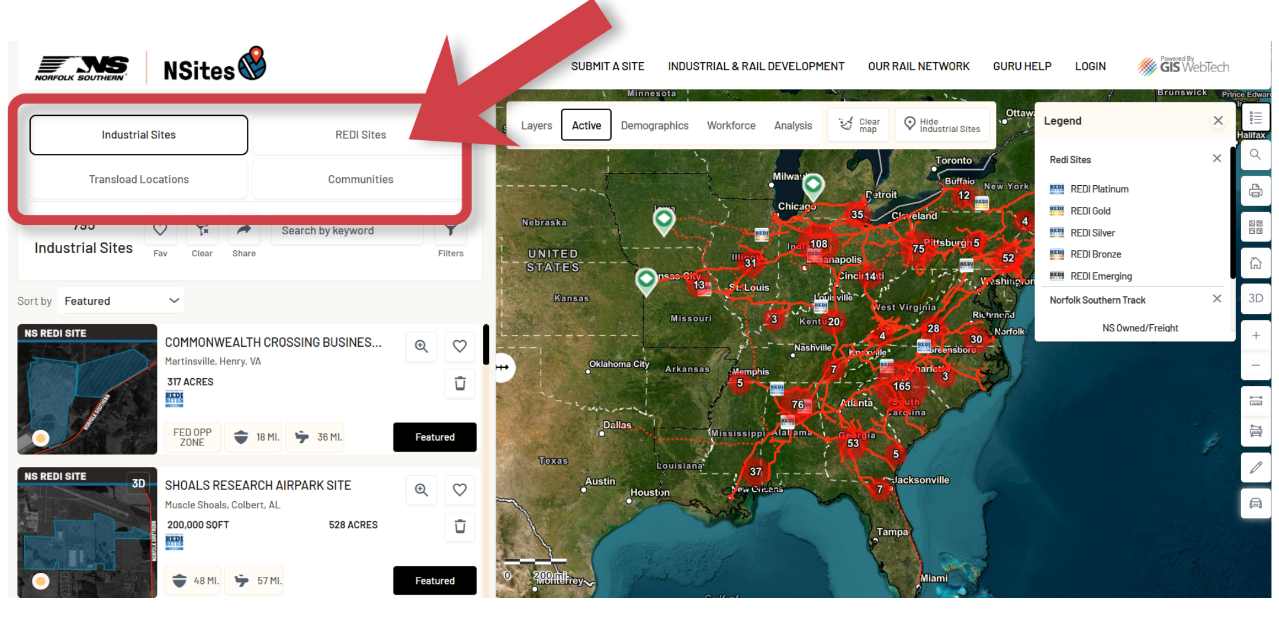The width and height of the screenshot is (1279, 639).
Task: Click the Login link
Action: click(1090, 66)
